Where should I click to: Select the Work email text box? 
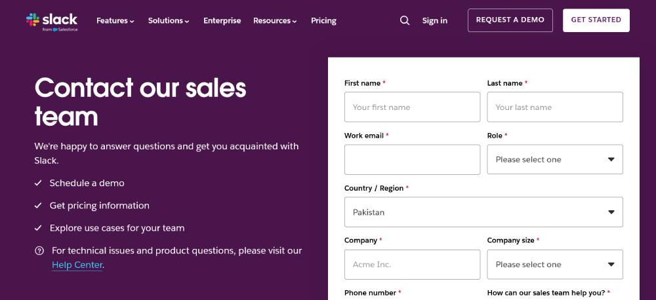pyautogui.click(x=412, y=159)
